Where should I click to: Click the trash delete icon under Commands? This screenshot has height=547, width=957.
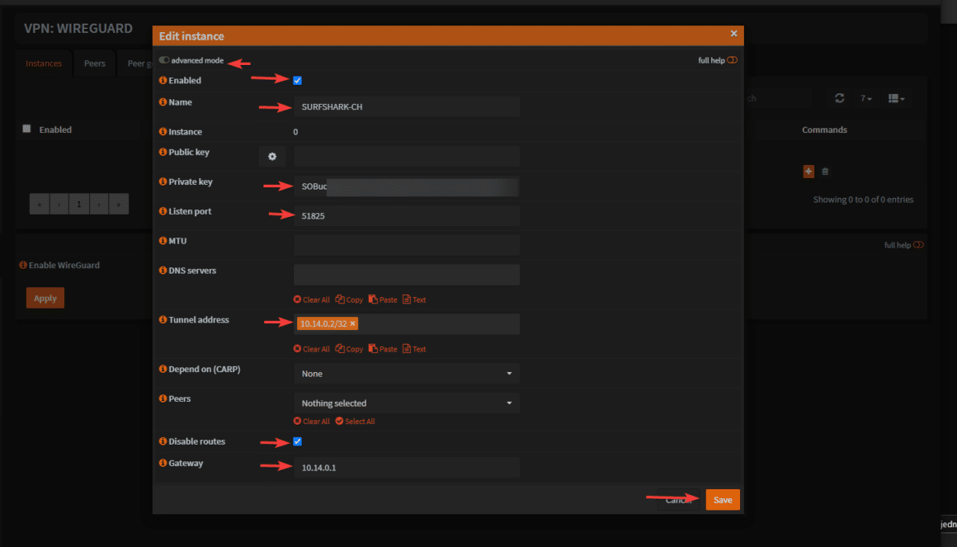(x=825, y=172)
